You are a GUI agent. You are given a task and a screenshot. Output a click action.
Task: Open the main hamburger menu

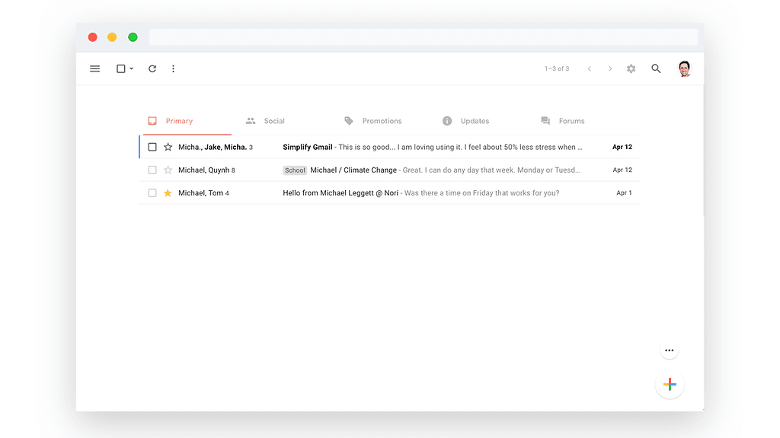(x=95, y=68)
